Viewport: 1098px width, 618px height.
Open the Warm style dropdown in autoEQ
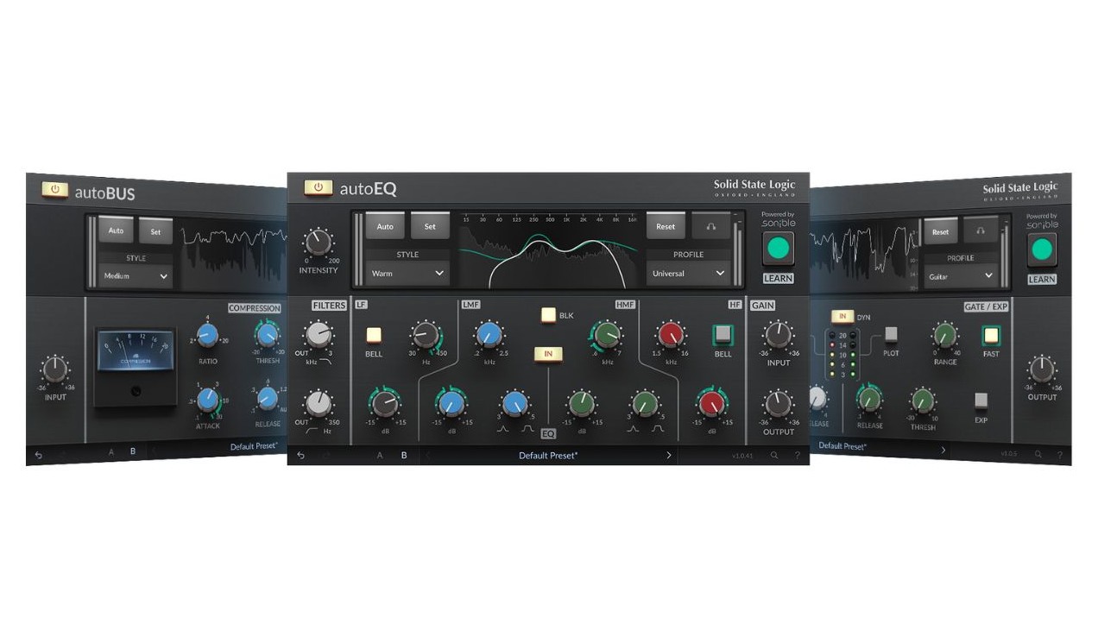tap(407, 273)
